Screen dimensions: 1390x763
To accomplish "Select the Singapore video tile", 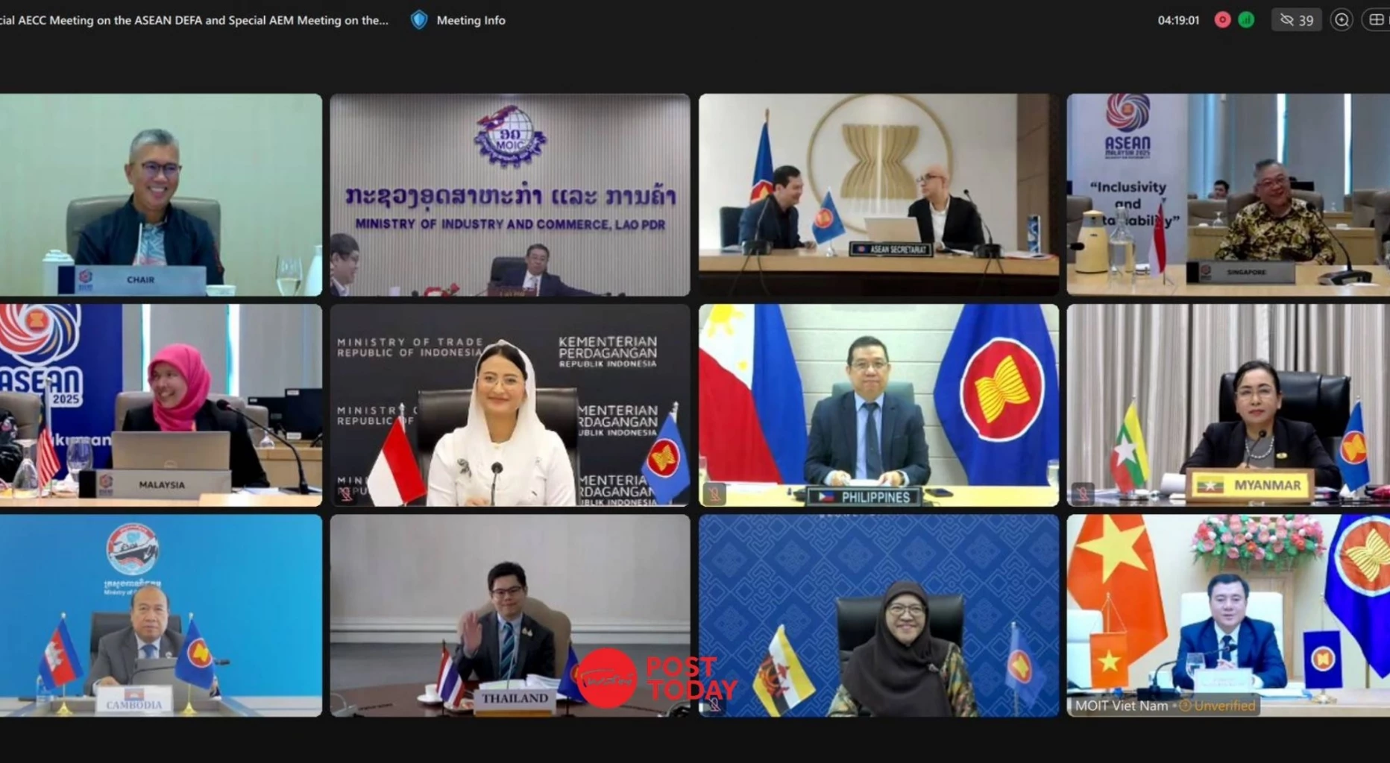I will (1228, 194).
